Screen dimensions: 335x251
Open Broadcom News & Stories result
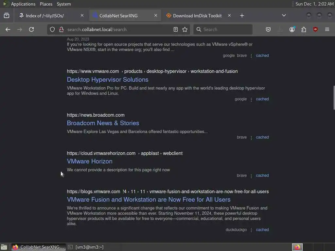tap(103, 123)
